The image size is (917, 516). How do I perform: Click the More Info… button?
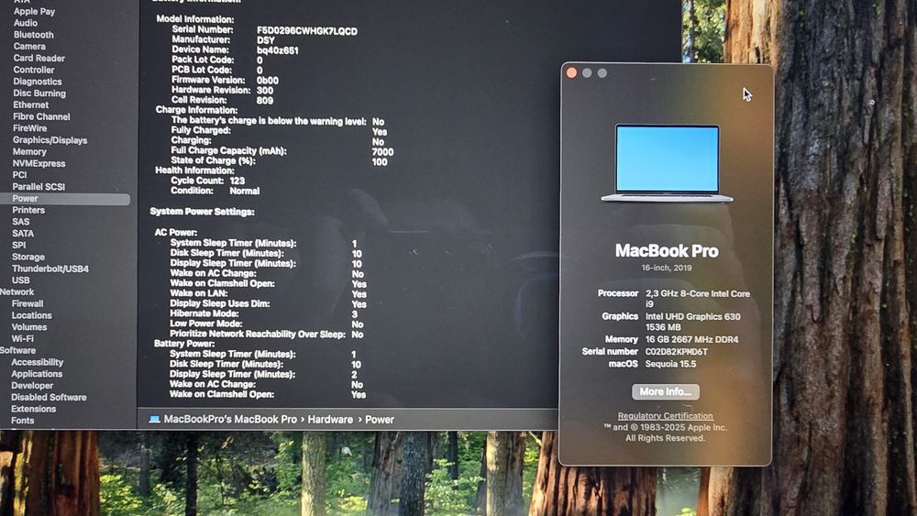pyautogui.click(x=666, y=391)
